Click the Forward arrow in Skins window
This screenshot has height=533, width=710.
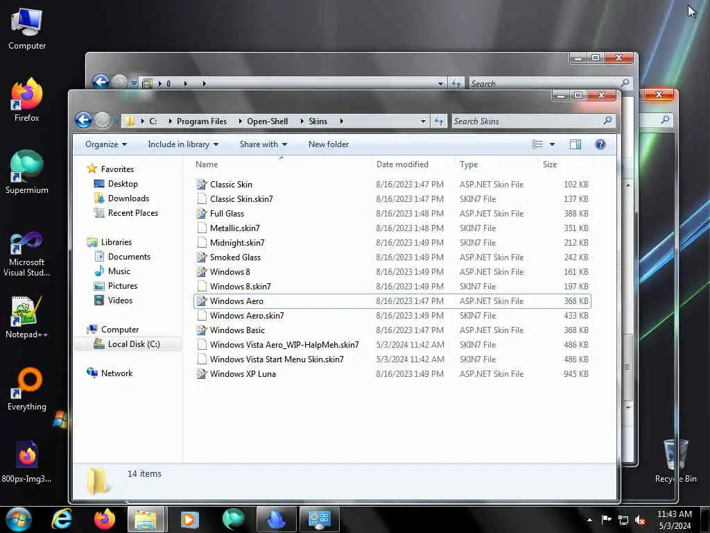103,121
